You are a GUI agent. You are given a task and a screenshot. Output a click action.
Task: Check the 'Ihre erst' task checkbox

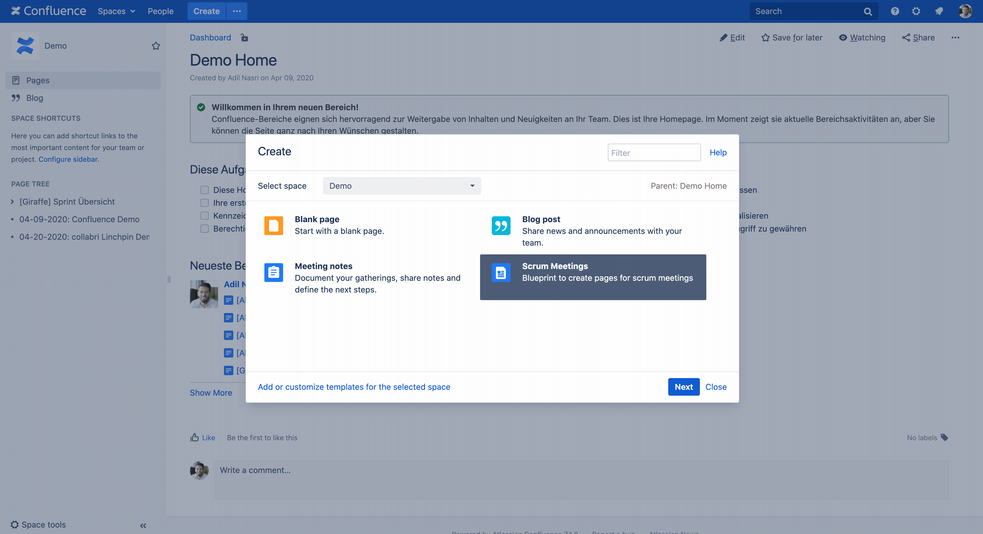205,203
